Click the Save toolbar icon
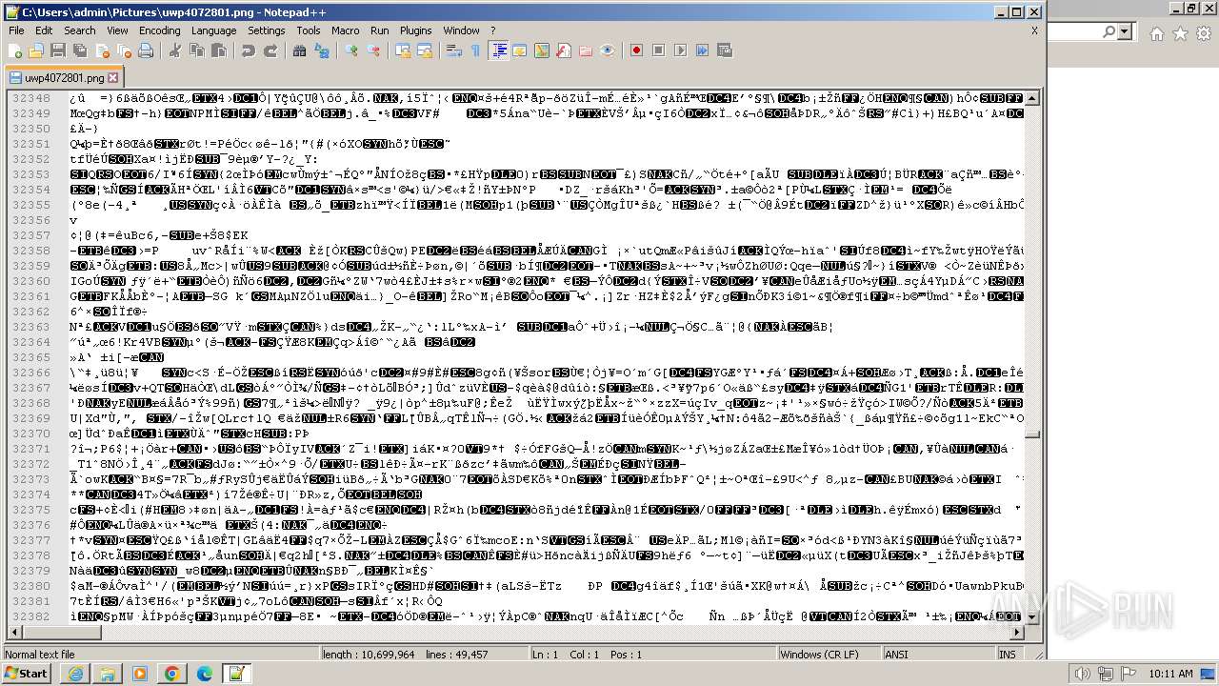The image size is (1219, 686). [57, 50]
